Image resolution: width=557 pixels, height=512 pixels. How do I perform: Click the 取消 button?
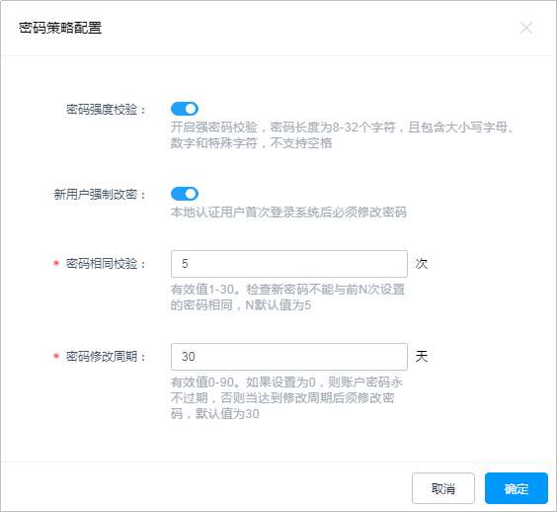point(443,488)
